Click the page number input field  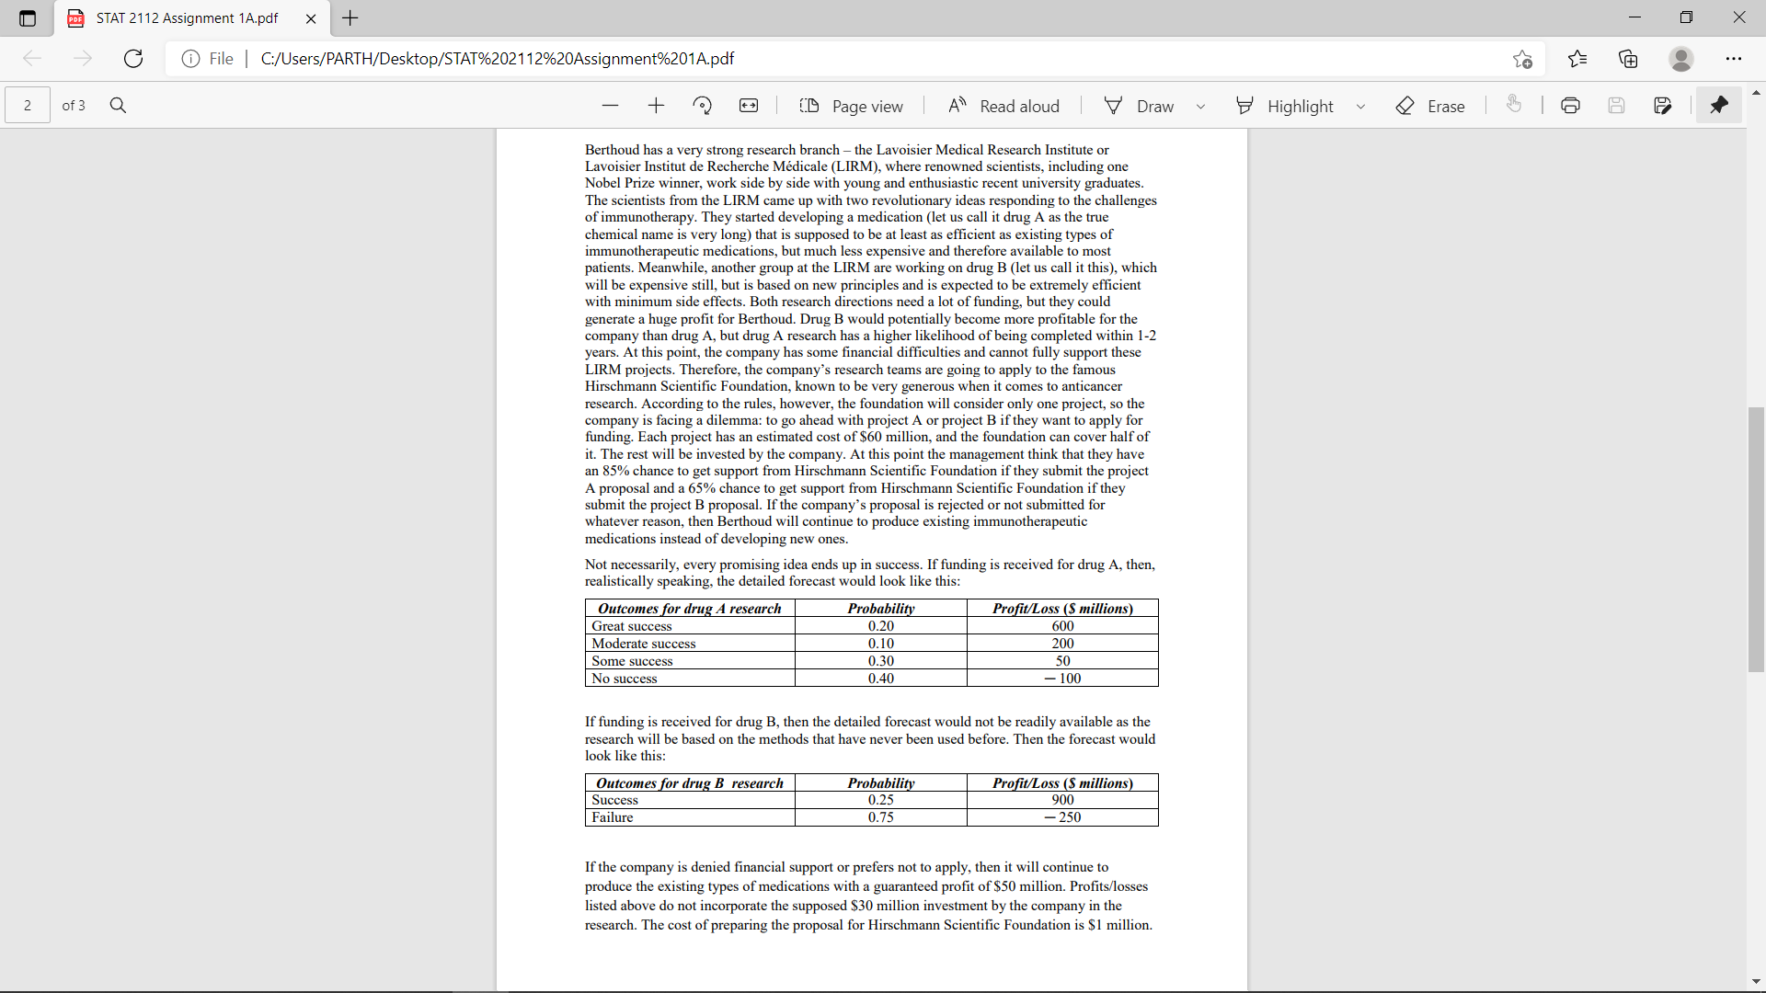(27, 105)
